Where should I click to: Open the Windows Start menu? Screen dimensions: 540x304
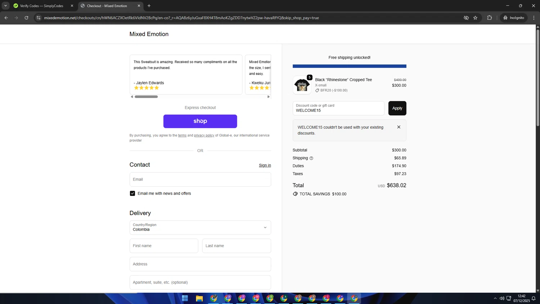[185, 298]
